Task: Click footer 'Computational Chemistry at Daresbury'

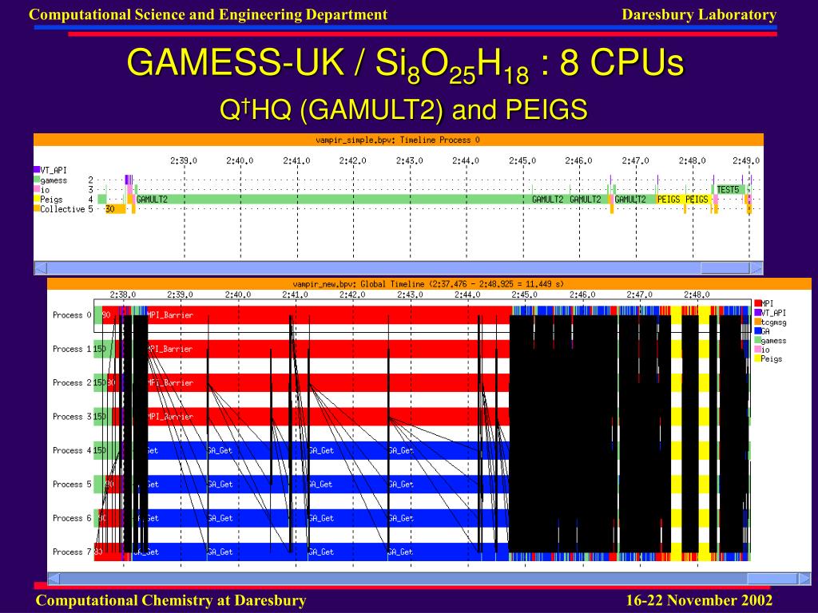Action: 171,600
